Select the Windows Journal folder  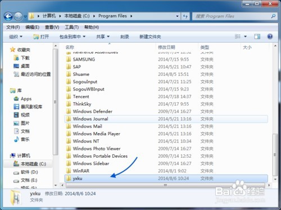[x=166, y=119]
